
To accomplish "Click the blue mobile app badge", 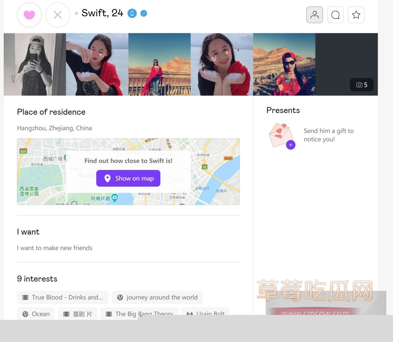I will [132, 14].
